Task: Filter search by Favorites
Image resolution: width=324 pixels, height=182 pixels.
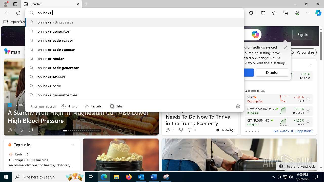Action: coord(94,106)
